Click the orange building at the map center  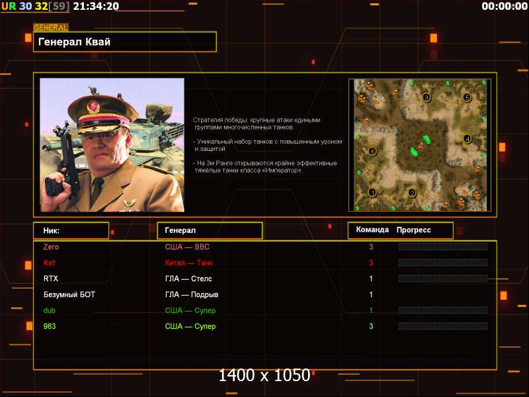click(x=420, y=145)
